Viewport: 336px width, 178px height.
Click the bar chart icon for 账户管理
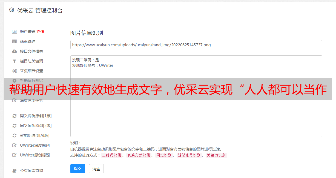(x=15, y=32)
